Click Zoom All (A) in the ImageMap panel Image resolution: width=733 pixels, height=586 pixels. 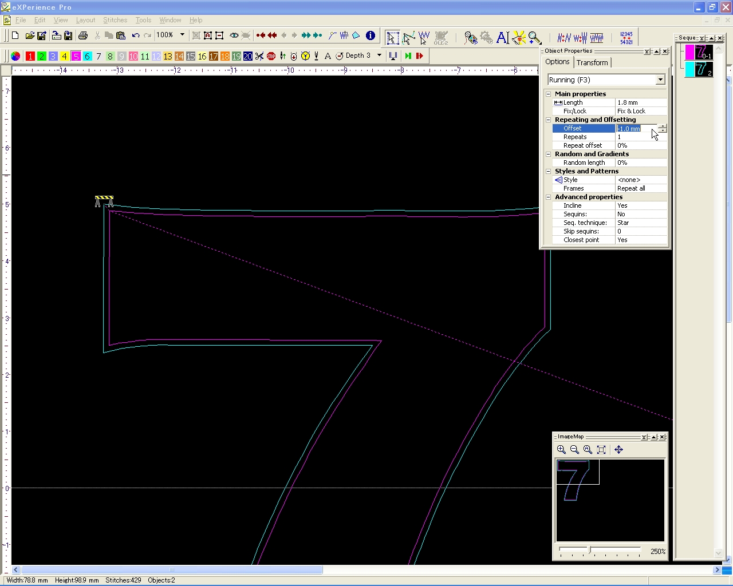[588, 450]
